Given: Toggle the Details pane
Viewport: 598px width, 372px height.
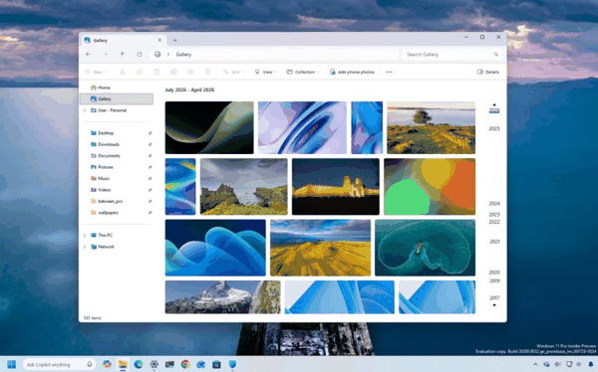Looking at the screenshot, I should click(x=487, y=72).
